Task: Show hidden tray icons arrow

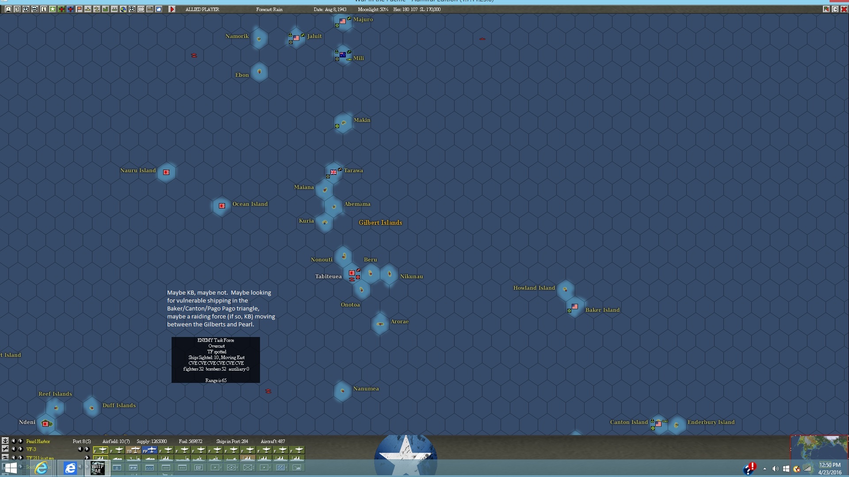Action: point(765,469)
